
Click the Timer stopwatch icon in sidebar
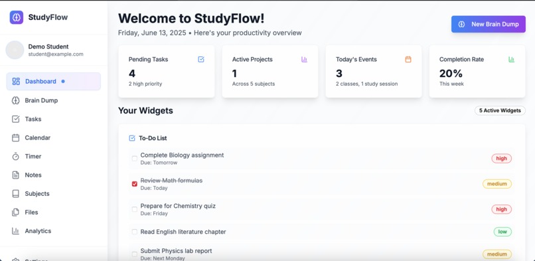(x=16, y=156)
